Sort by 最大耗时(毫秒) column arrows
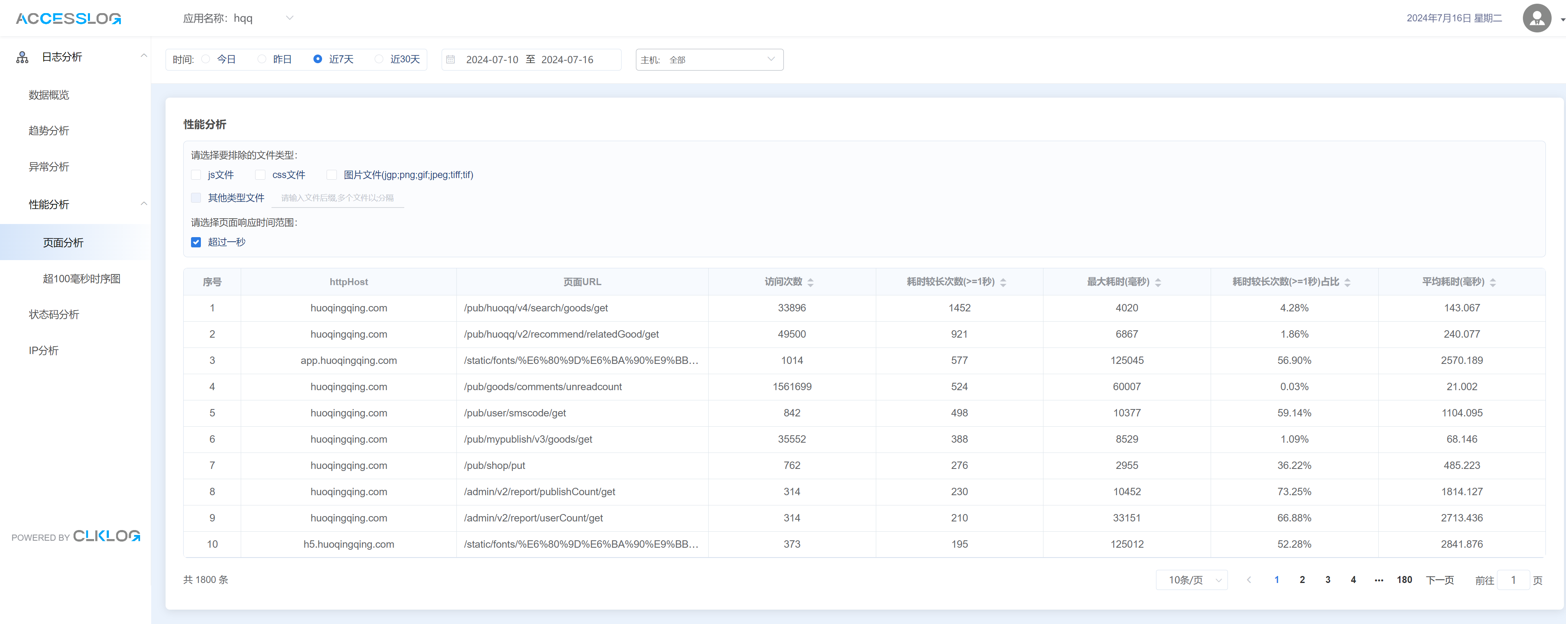Image resolution: width=1566 pixels, height=624 pixels. click(x=1158, y=282)
